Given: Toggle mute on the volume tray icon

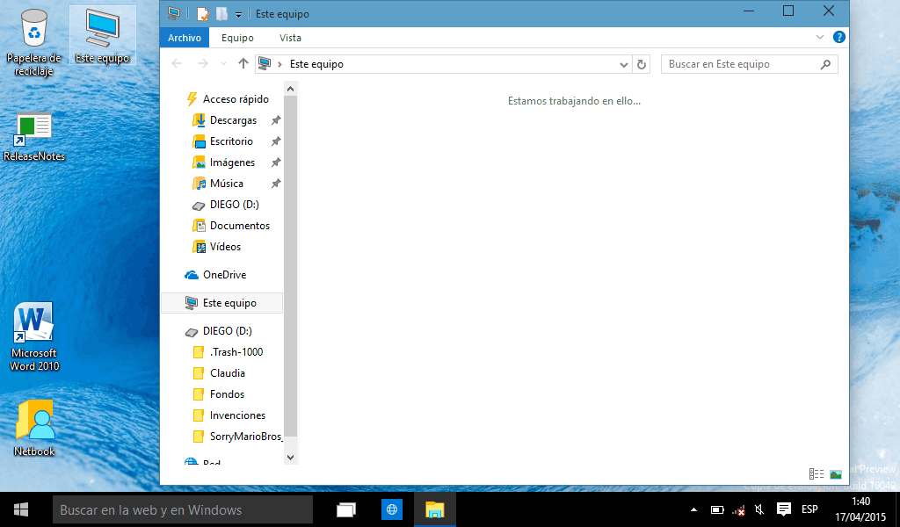Looking at the screenshot, I should pyautogui.click(x=759, y=509).
